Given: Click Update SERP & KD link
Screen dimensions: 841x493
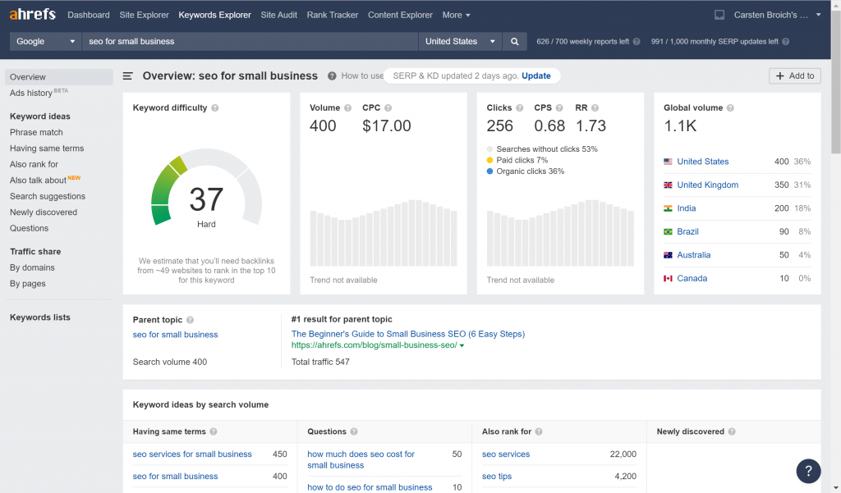Looking at the screenshot, I should pyautogui.click(x=535, y=75).
